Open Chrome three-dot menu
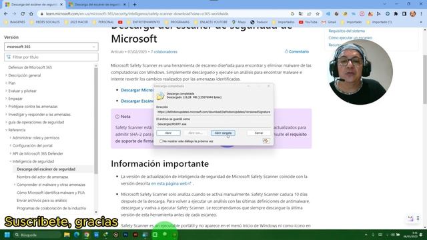 point(421,13)
